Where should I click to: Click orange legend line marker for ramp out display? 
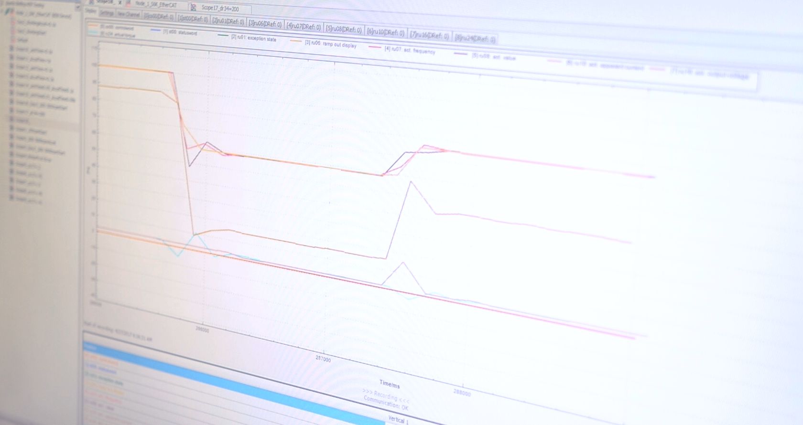296,41
